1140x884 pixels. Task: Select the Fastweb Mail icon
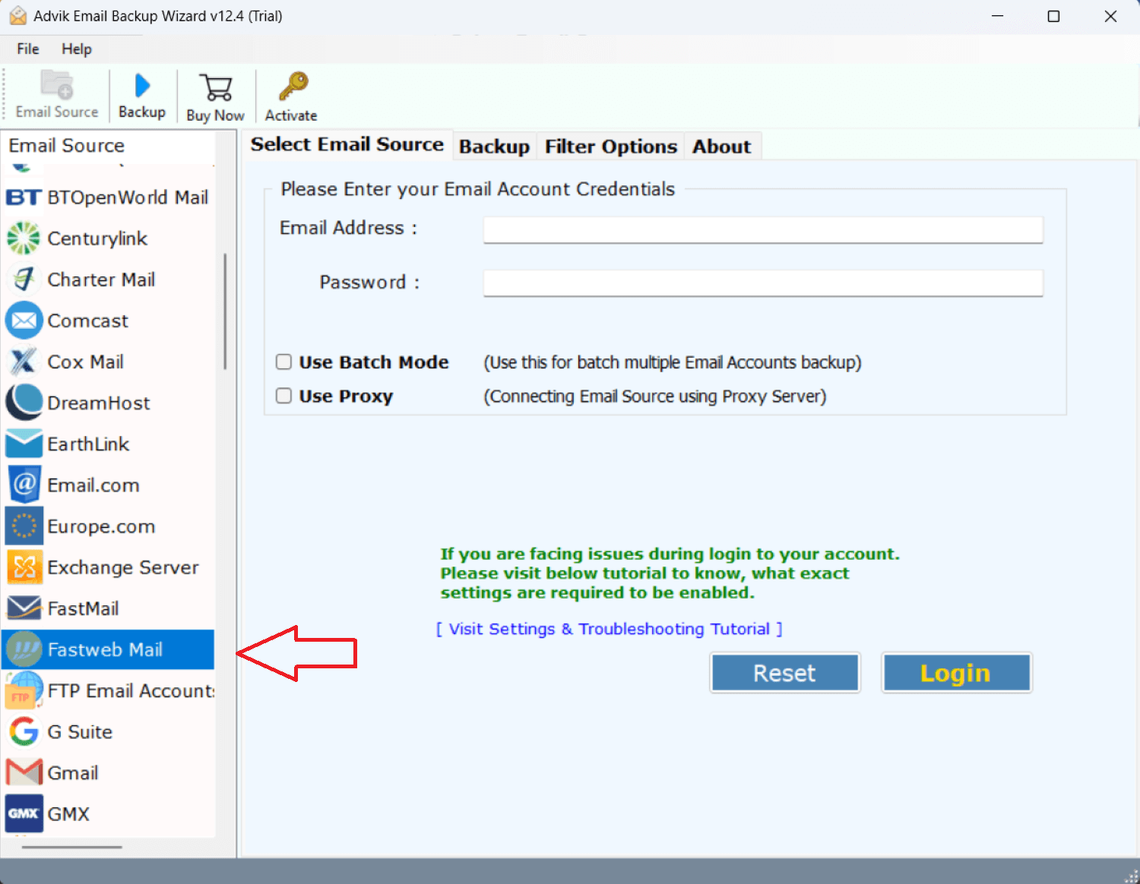[x=24, y=649]
